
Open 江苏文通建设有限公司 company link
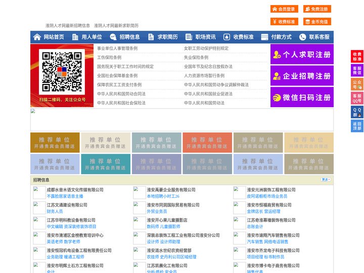click(x=67, y=205)
